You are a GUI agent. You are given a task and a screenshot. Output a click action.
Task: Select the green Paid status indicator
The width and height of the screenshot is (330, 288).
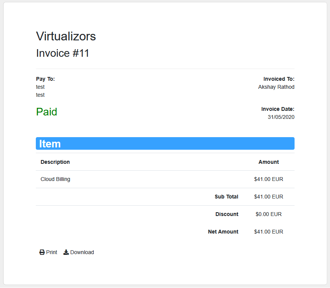(x=46, y=112)
